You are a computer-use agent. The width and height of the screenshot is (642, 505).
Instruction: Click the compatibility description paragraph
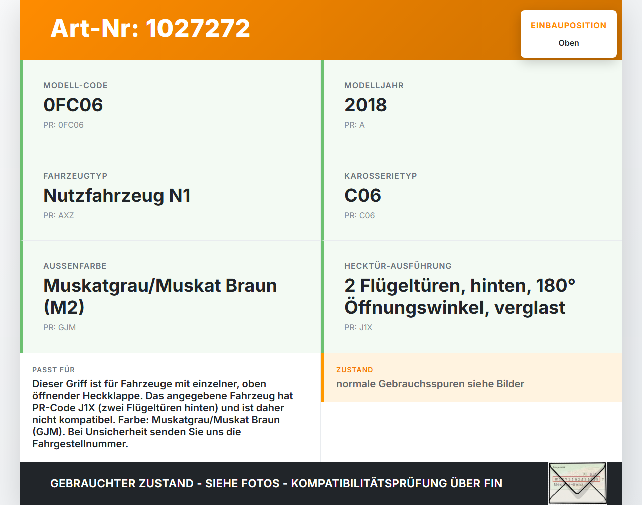tap(163, 414)
